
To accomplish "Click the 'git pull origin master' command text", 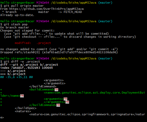I will 24,6.
